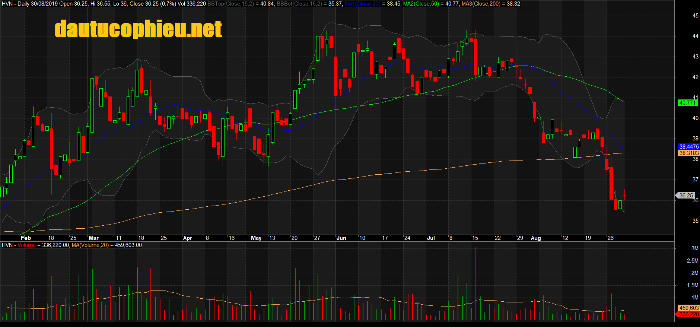The image size is (700, 327).
Task: Click the 24 date label in June
Action: coord(407,238)
